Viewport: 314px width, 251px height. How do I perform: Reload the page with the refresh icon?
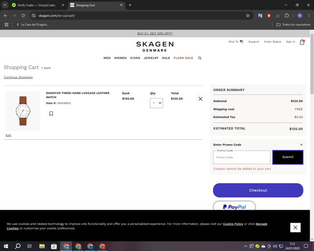[x=23, y=16]
